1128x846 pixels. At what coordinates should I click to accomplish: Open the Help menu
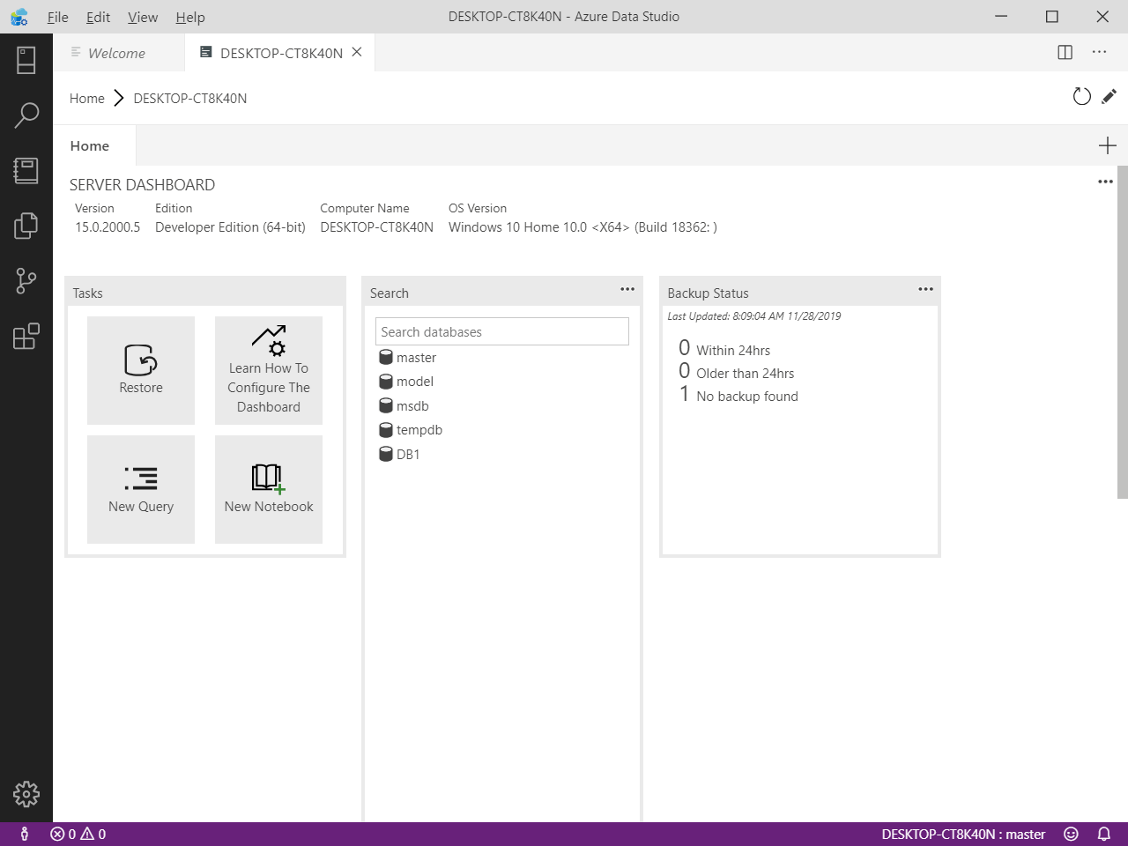(190, 17)
